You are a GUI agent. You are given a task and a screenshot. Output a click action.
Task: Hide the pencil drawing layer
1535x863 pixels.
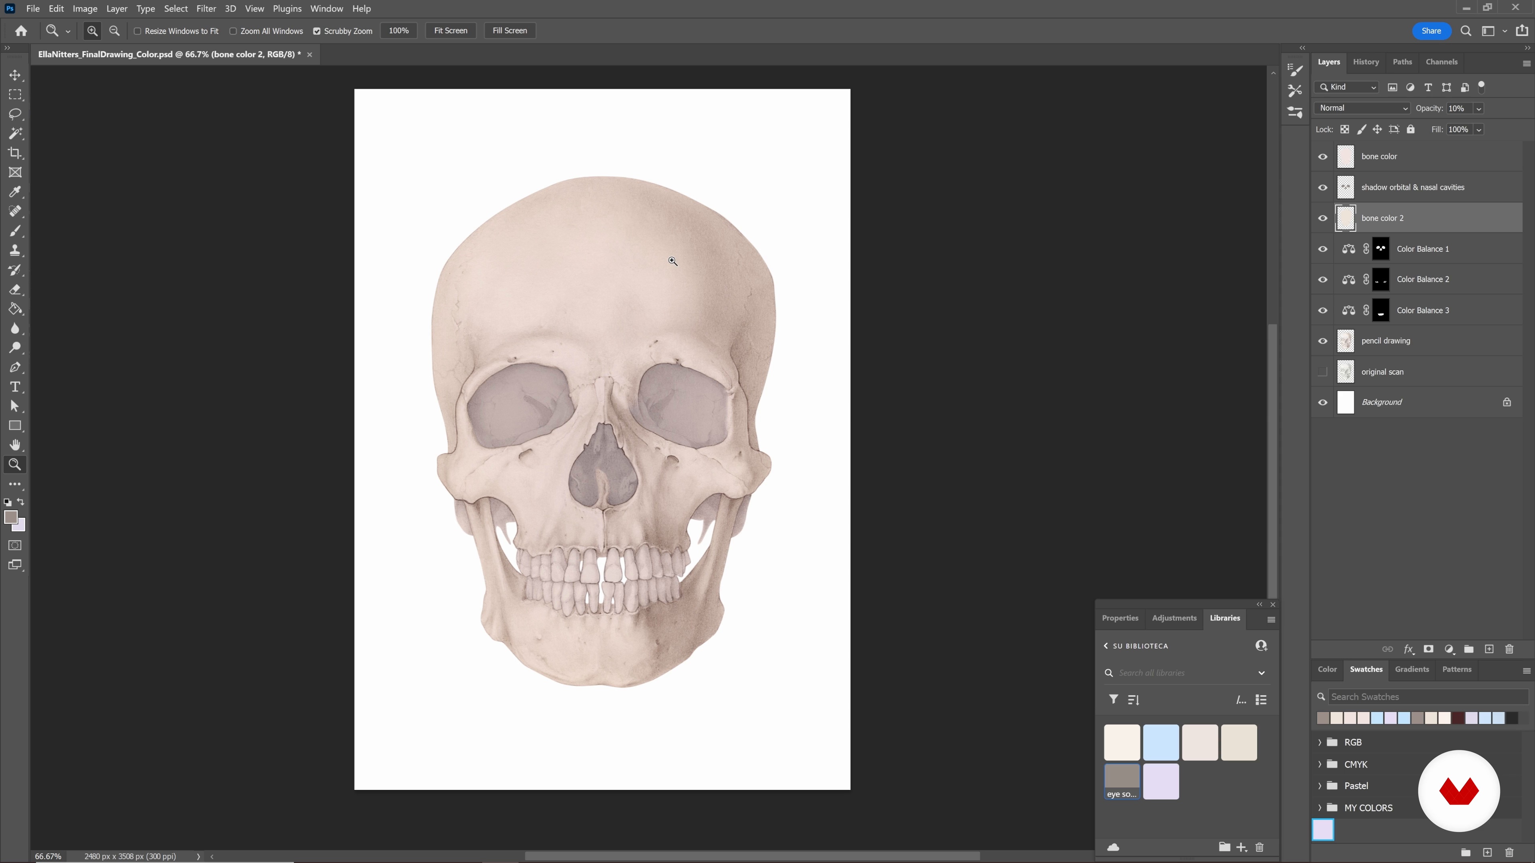coord(1323,341)
